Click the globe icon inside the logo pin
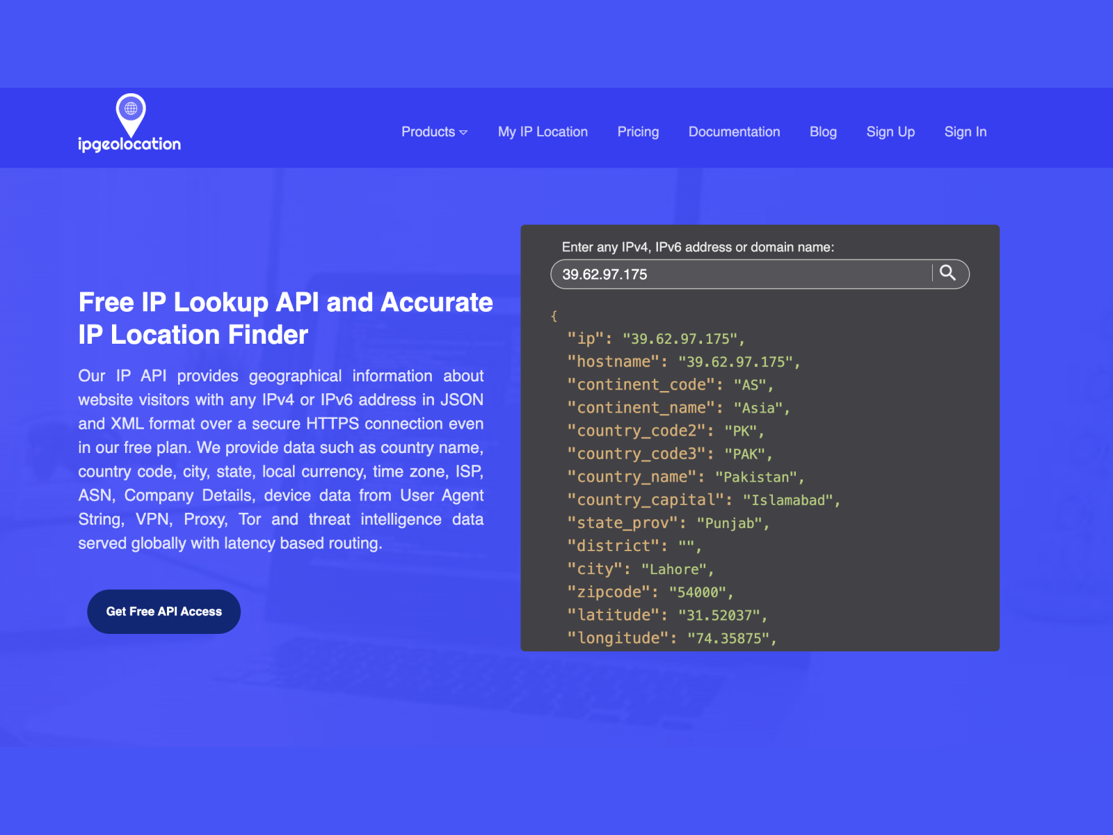The height and width of the screenshot is (835, 1113). [129, 109]
